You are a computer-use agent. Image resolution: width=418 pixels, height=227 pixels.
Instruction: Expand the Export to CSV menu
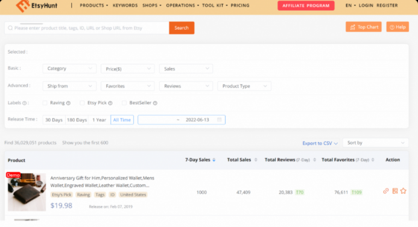point(320,143)
